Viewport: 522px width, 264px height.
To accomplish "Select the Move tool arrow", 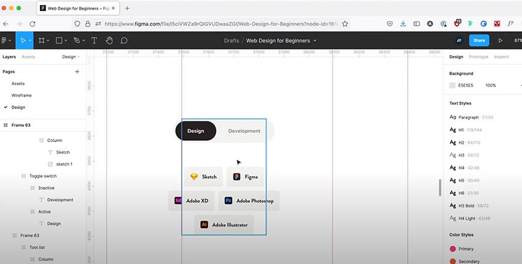I will coord(23,40).
